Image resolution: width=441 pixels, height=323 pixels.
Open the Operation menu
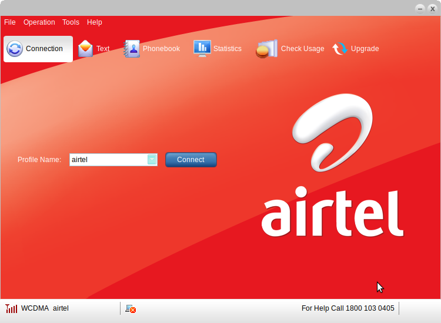point(39,22)
